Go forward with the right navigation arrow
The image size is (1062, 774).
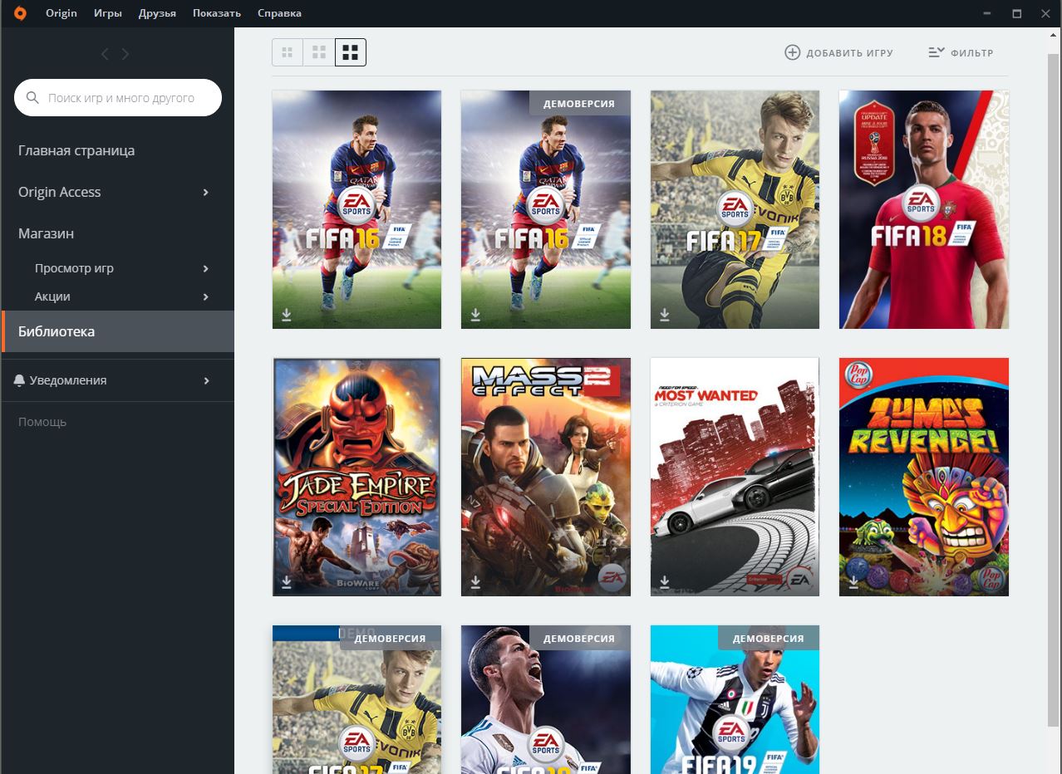coord(125,54)
